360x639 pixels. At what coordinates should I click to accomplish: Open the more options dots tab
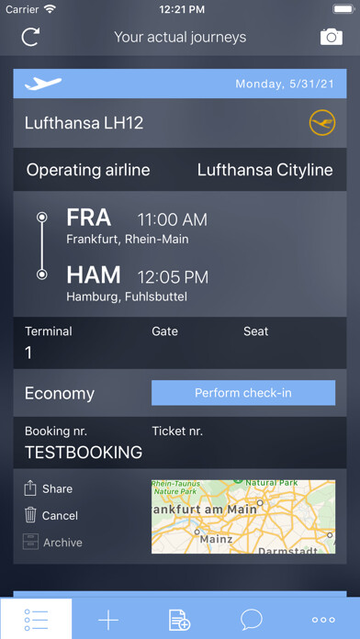tap(323, 620)
